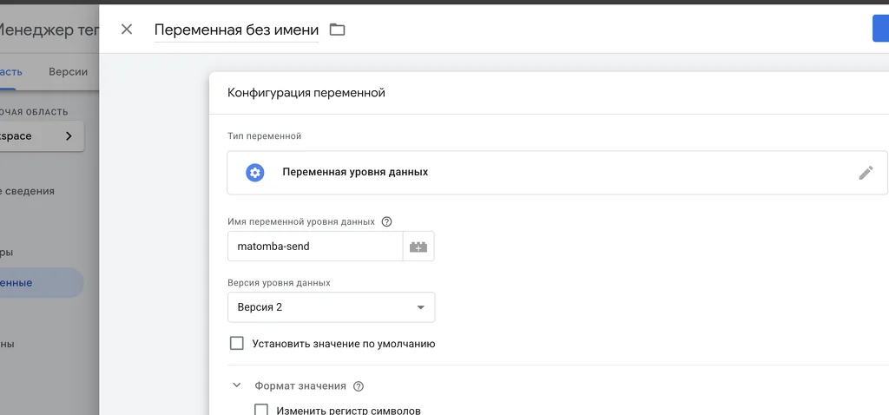
Task: Select variable type 'Переменная уровня данных'
Action: pos(557,173)
